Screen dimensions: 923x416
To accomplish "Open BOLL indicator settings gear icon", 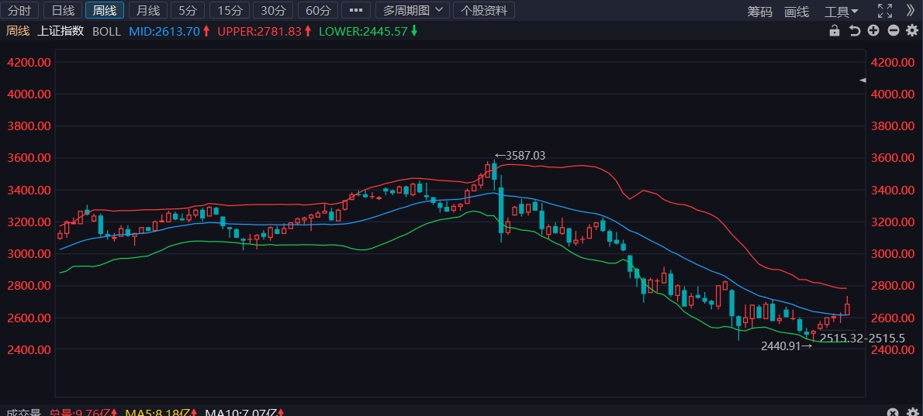I will [912, 31].
